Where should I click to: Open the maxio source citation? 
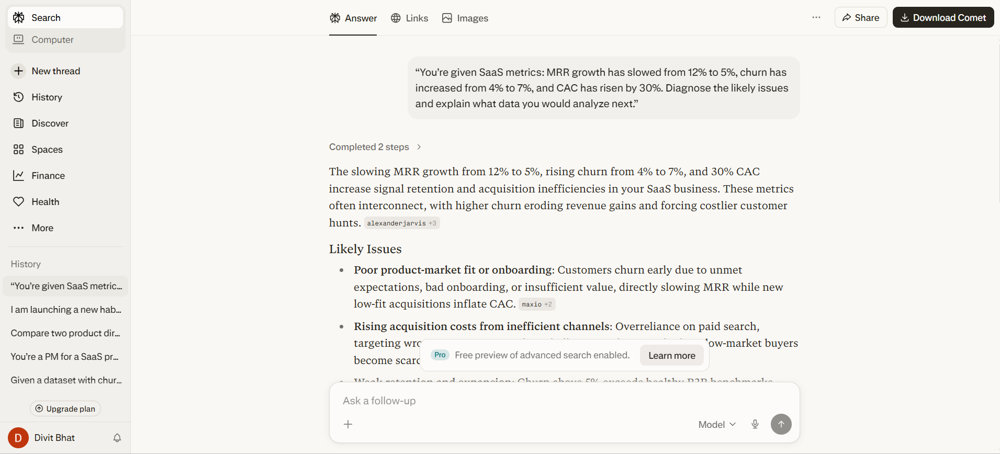[x=536, y=304]
